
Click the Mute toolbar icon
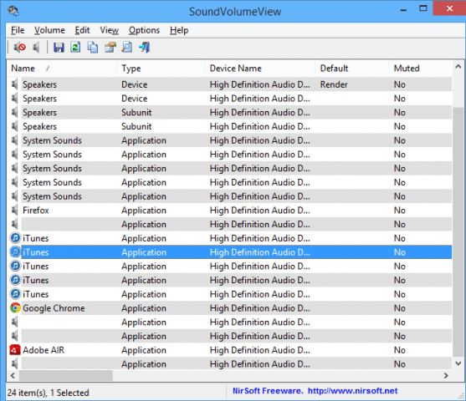pyautogui.click(x=19, y=47)
